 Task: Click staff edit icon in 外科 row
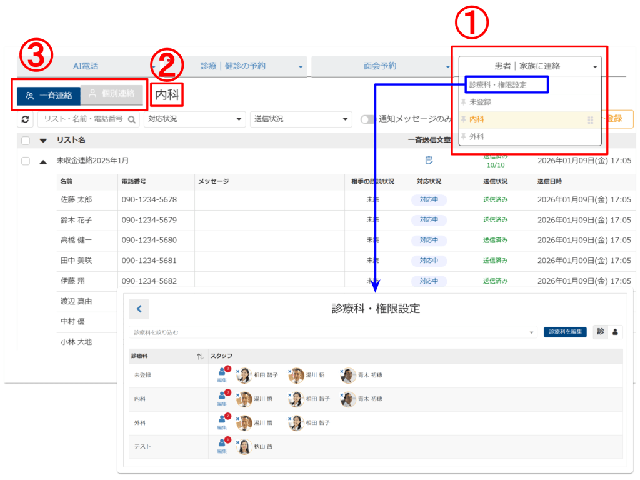222,422
